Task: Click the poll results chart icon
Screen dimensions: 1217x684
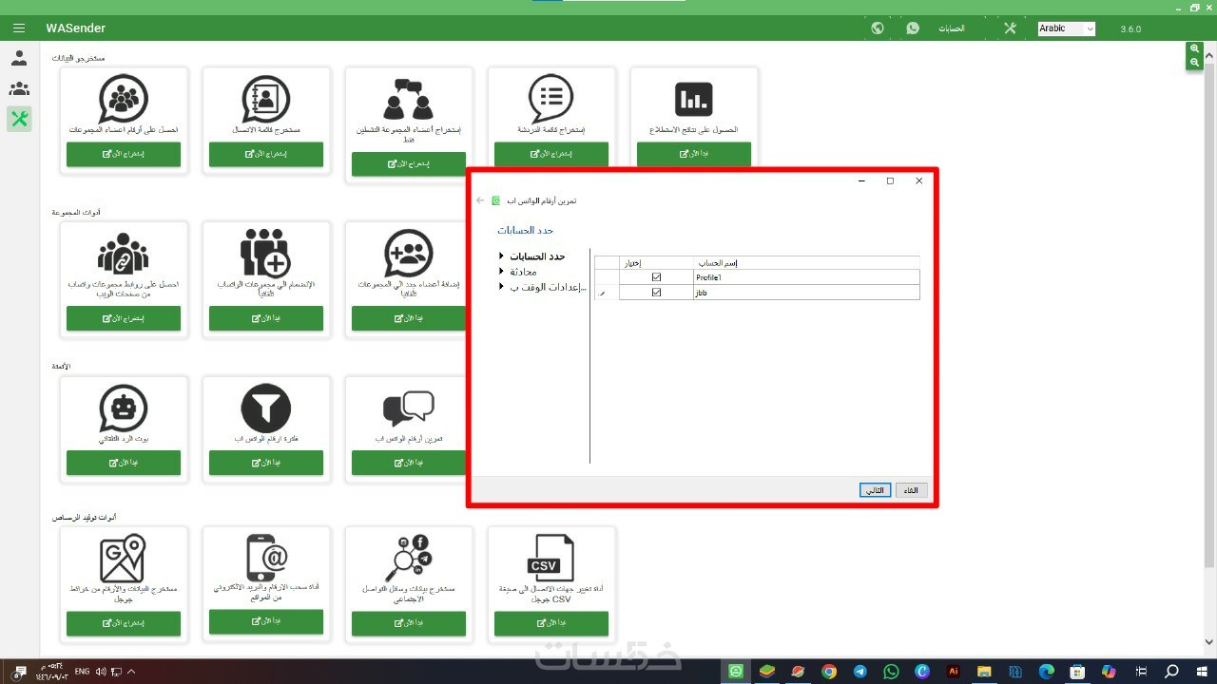Action: pos(694,99)
